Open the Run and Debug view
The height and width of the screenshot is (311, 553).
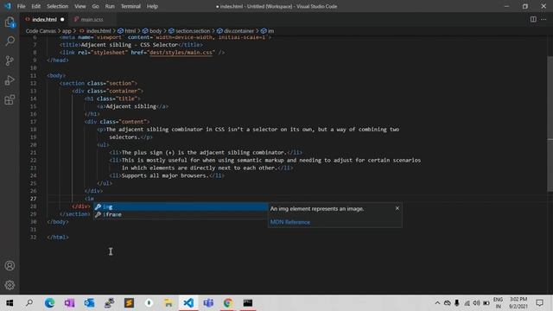pyautogui.click(x=10, y=80)
